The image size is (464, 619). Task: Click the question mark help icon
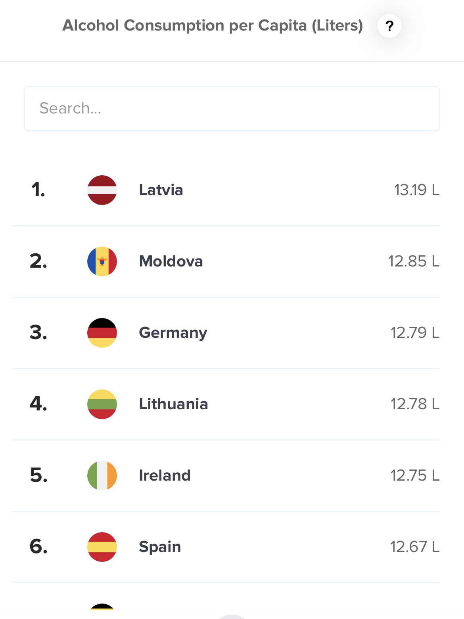389,26
